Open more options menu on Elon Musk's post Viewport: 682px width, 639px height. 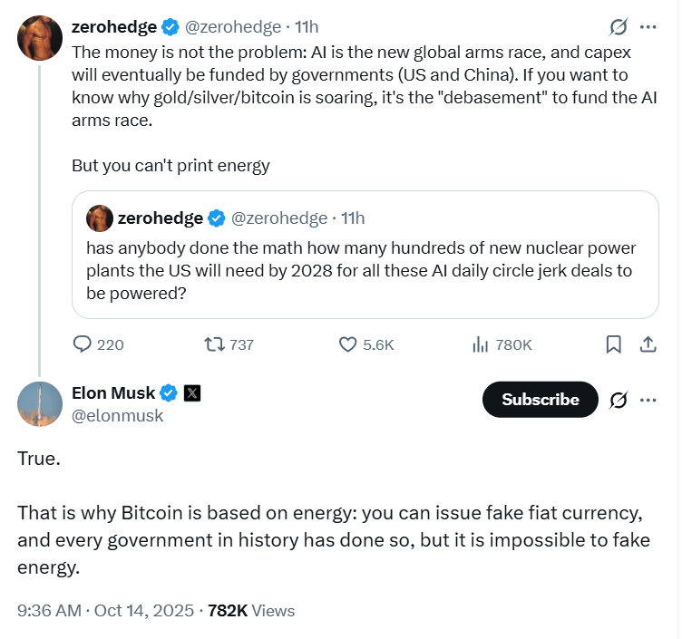pos(648,400)
